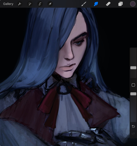Activate the Selection tool
The image size is (137, 146).
[40, 4]
